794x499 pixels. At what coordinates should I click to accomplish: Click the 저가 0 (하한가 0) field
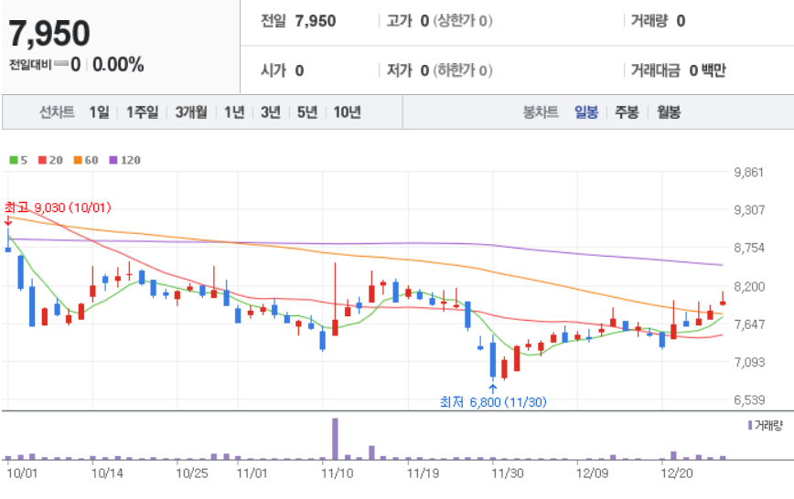click(439, 70)
